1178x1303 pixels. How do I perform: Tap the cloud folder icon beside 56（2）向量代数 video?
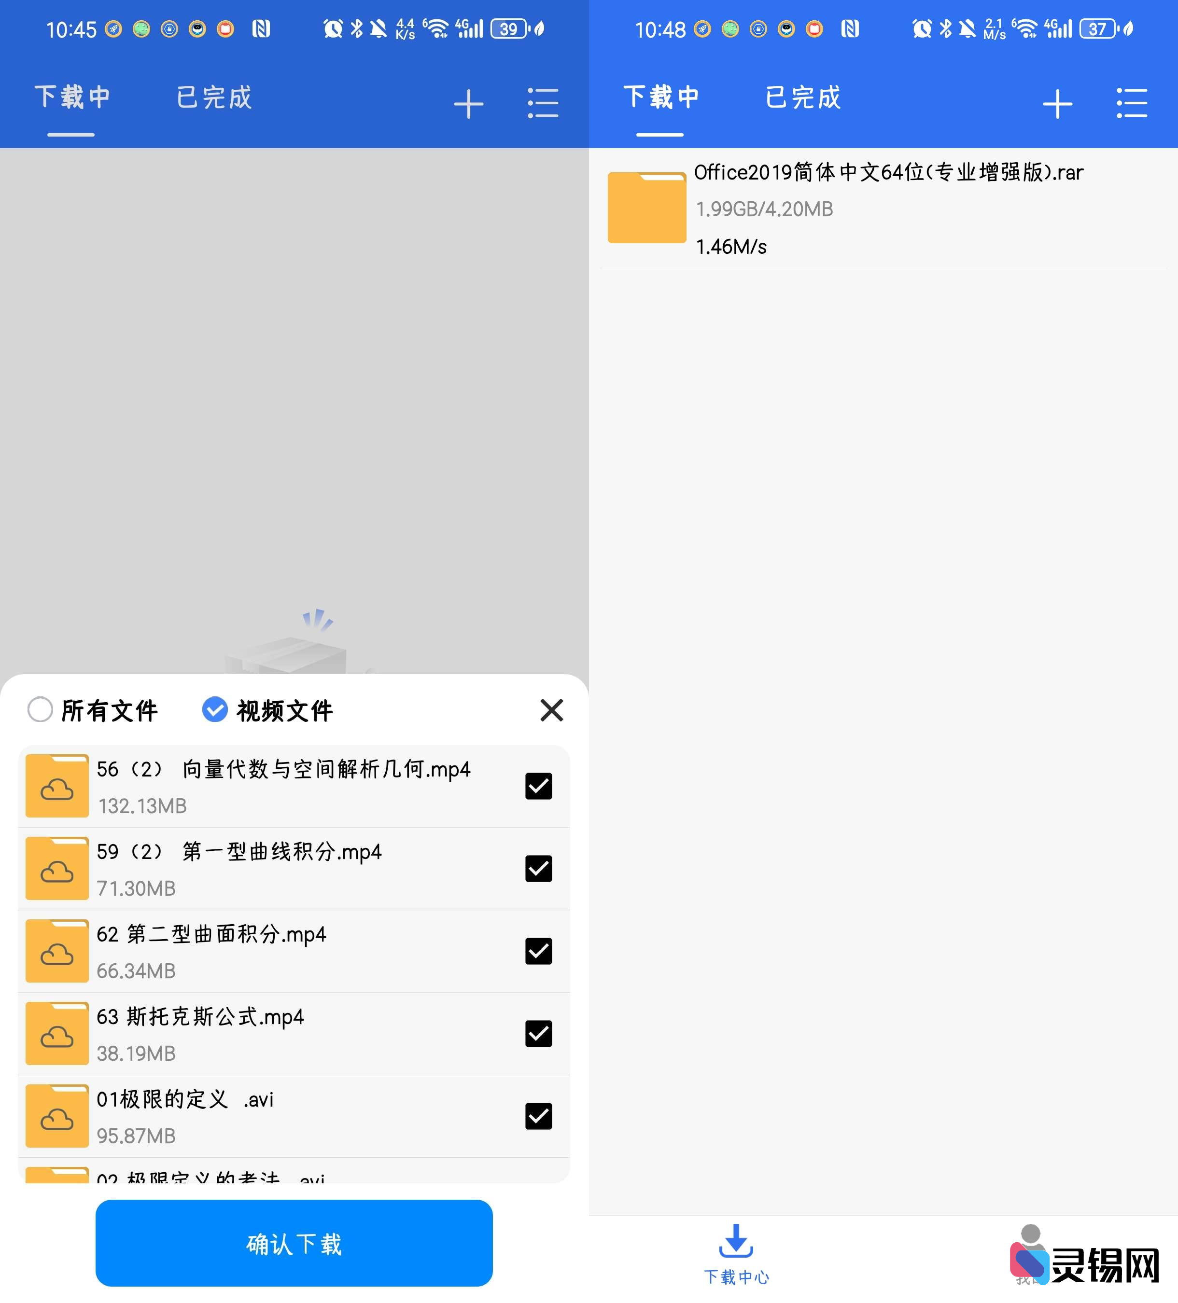pos(57,785)
